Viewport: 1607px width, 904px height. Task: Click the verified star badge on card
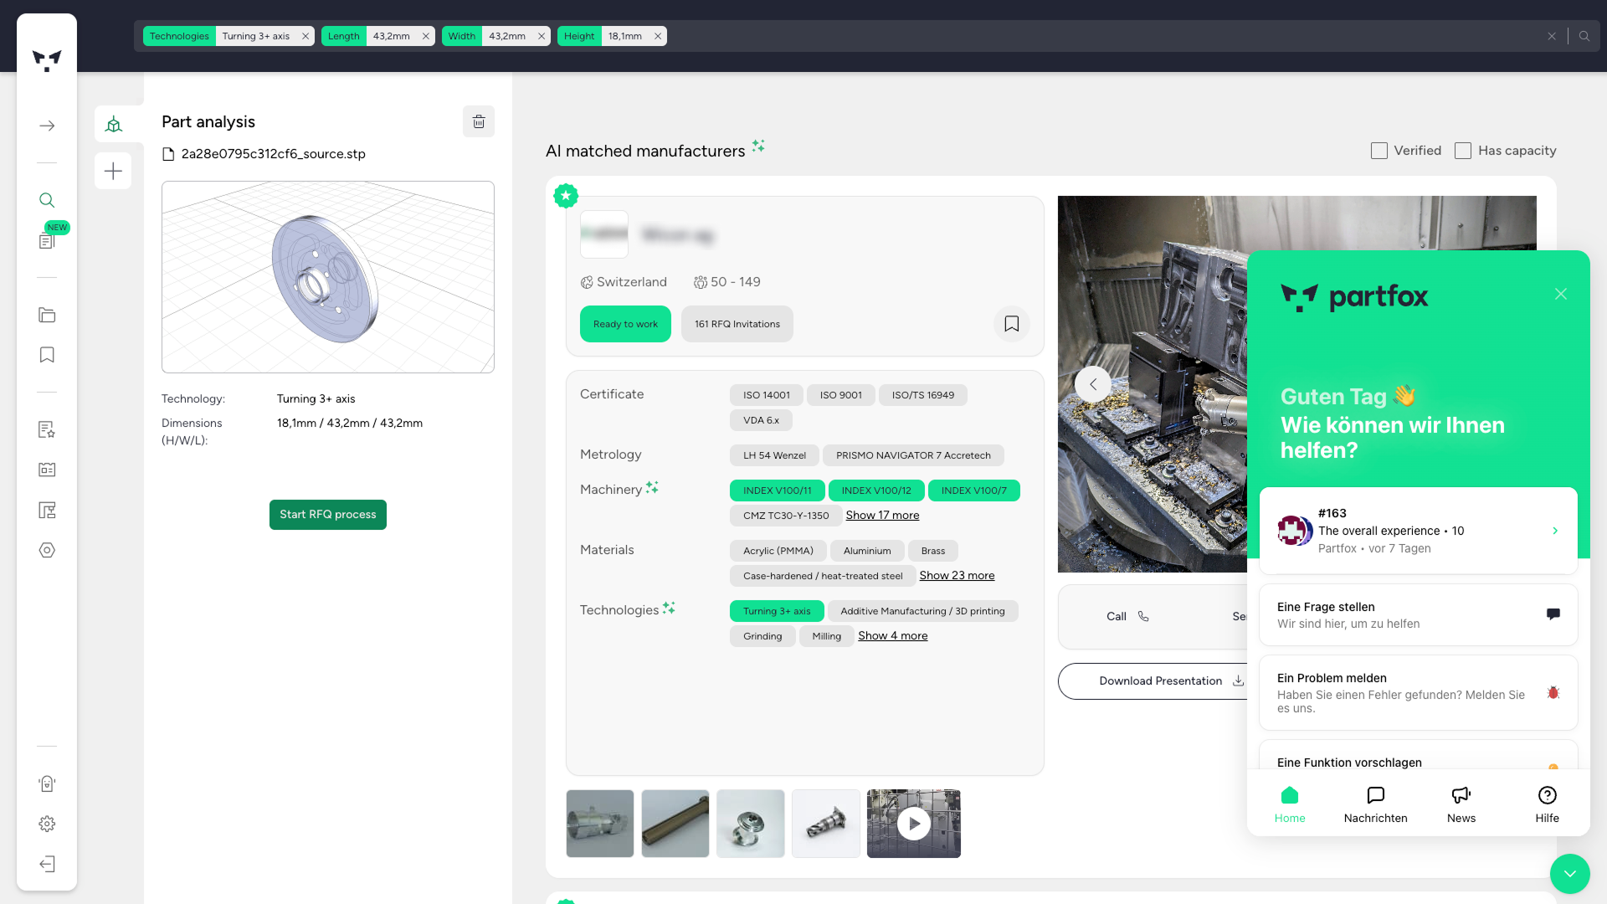[566, 196]
